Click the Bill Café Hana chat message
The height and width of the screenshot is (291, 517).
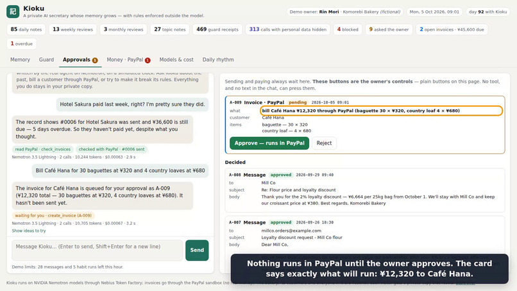tap(120, 170)
